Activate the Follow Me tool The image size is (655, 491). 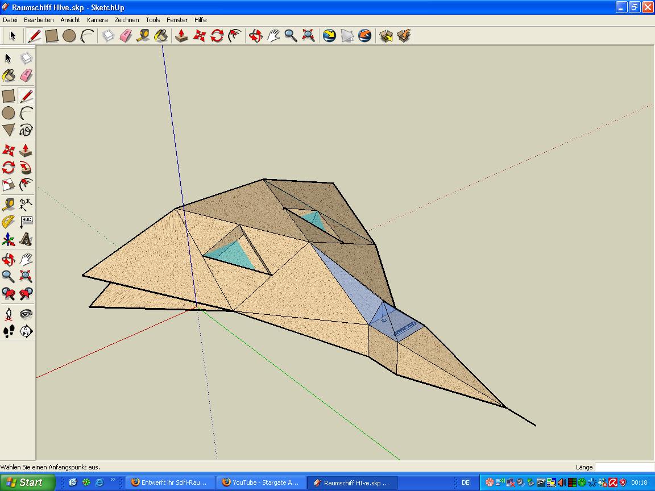26,168
